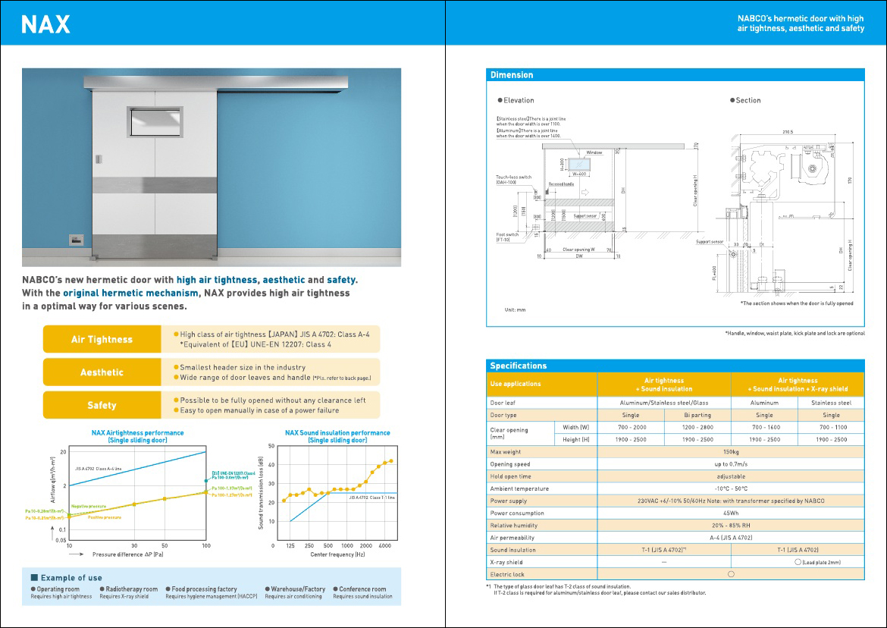
Task: Select the yellow "Safety" feature badge
Action: (102, 405)
